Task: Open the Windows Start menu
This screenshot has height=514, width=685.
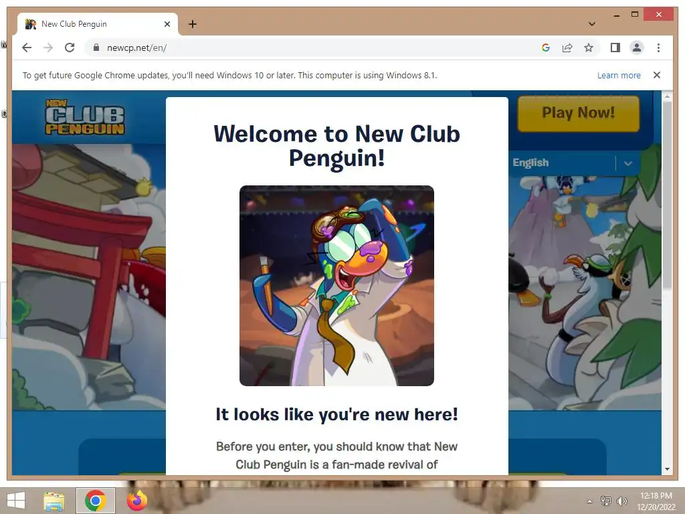Action: tap(16, 501)
